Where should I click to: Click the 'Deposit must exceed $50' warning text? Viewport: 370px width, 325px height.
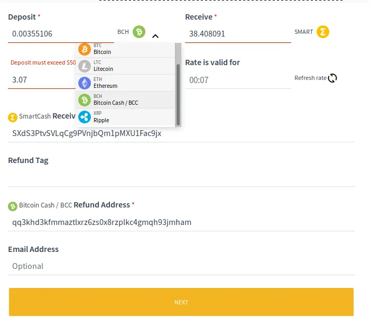pos(43,62)
